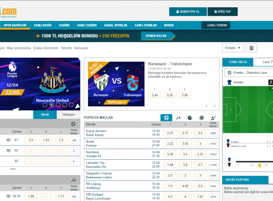Viewport: 273px width, 201px height.
Task: Expand more live matches with three dots
Action: click(x=13, y=169)
